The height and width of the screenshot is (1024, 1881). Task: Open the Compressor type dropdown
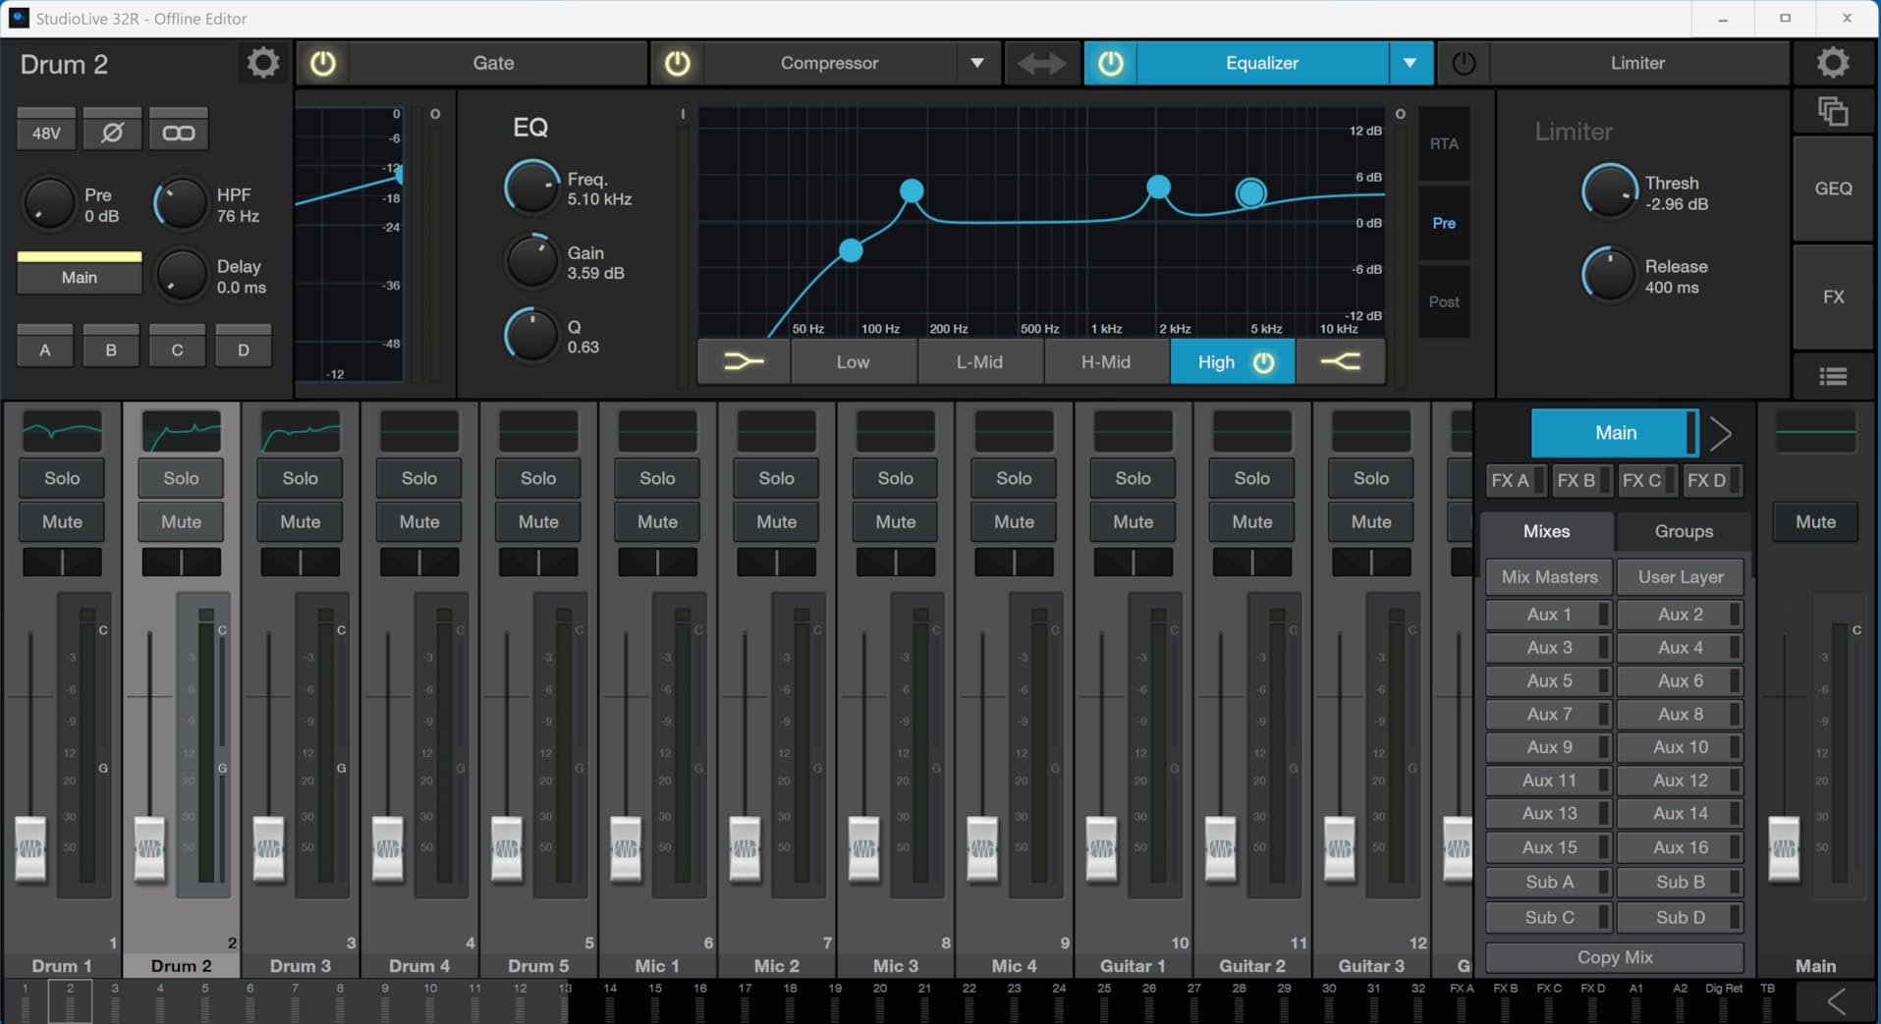[976, 64]
